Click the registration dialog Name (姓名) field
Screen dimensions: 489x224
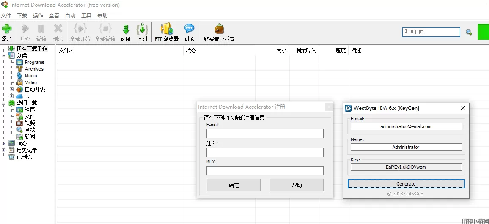coord(265,152)
